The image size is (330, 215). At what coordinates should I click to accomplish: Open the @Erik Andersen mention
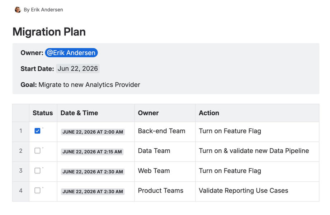point(71,53)
